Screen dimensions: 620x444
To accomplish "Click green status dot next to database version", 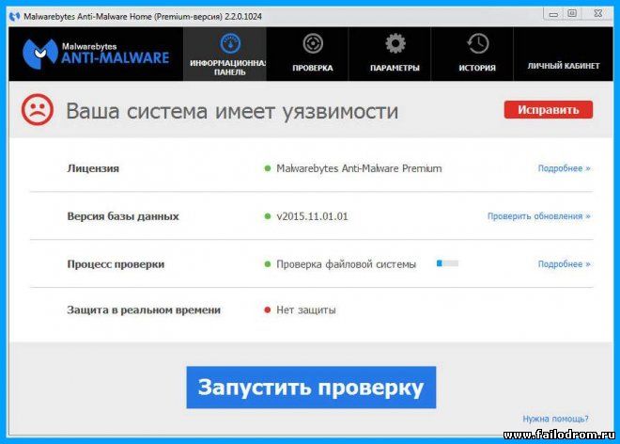I will tap(268, 216).
